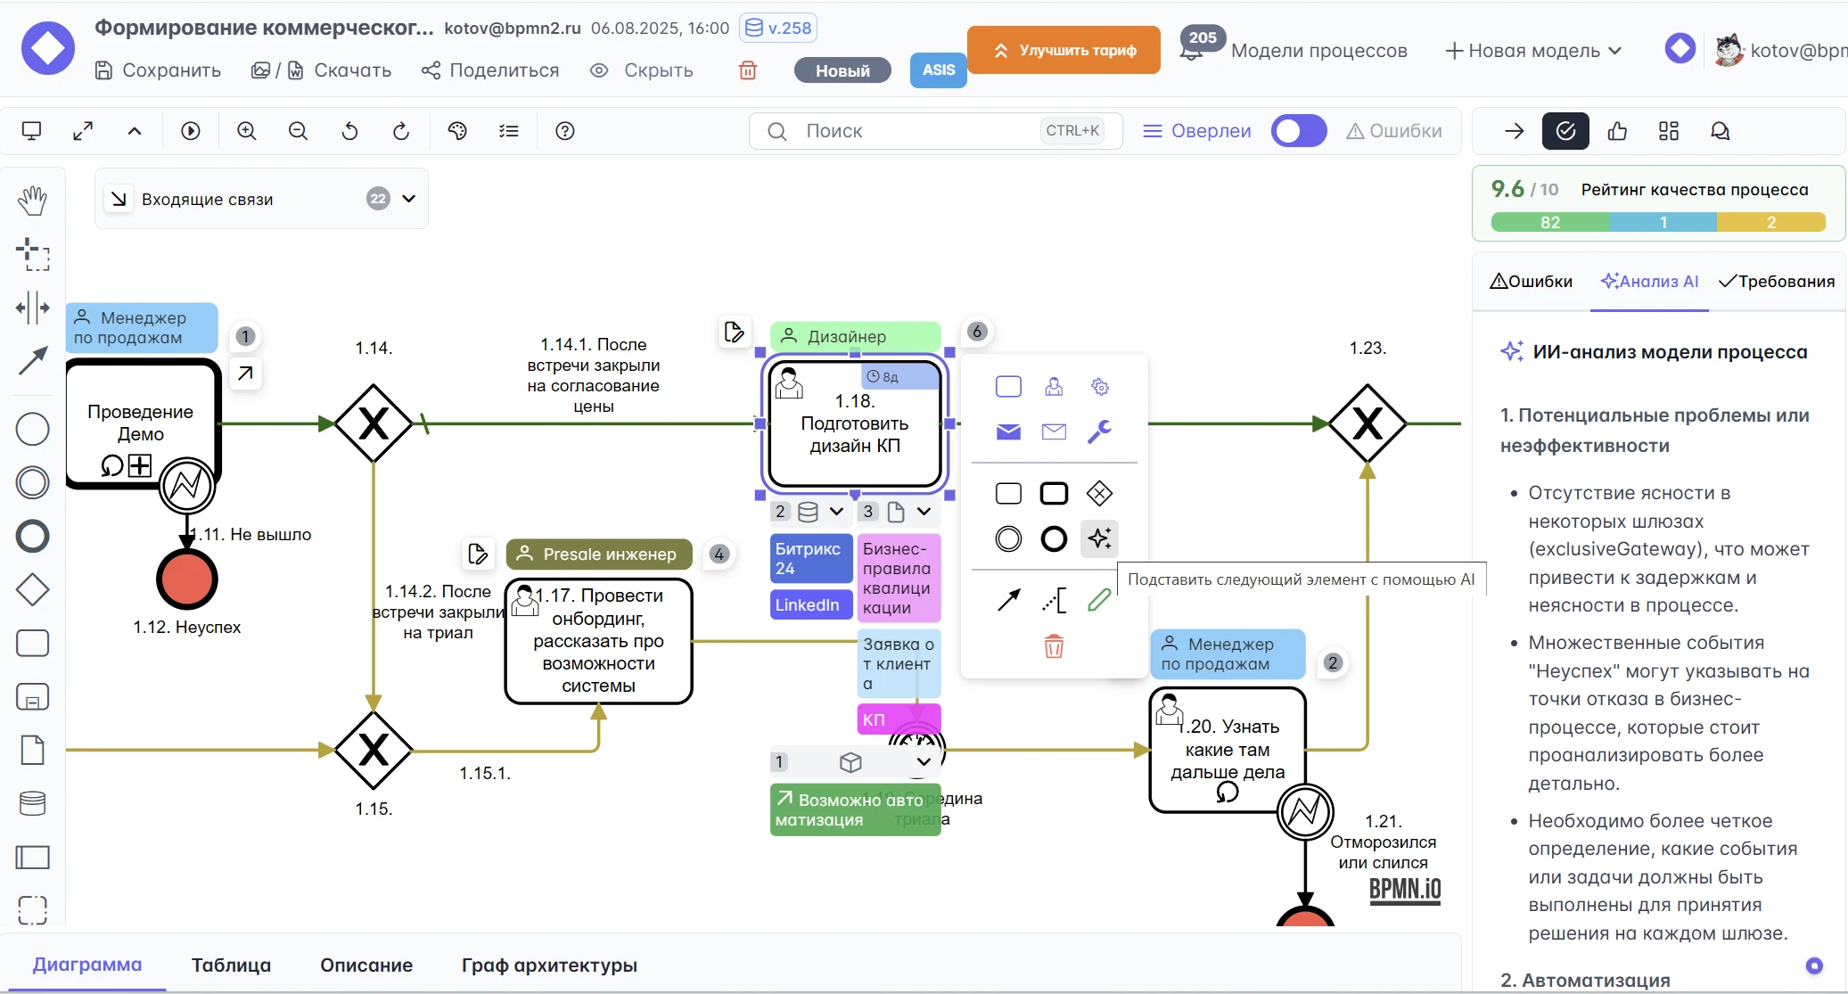Image resolution: width=1848 pixels, height=994 pixels.
Task: Expand the documents chevron under task 1.18
Action: 924,511
